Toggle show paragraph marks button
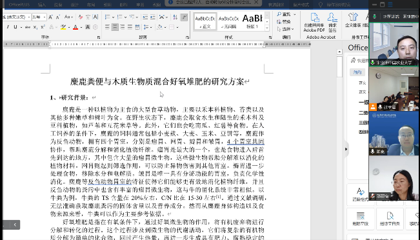The image size is (420, 240). [x=185, y=17]
